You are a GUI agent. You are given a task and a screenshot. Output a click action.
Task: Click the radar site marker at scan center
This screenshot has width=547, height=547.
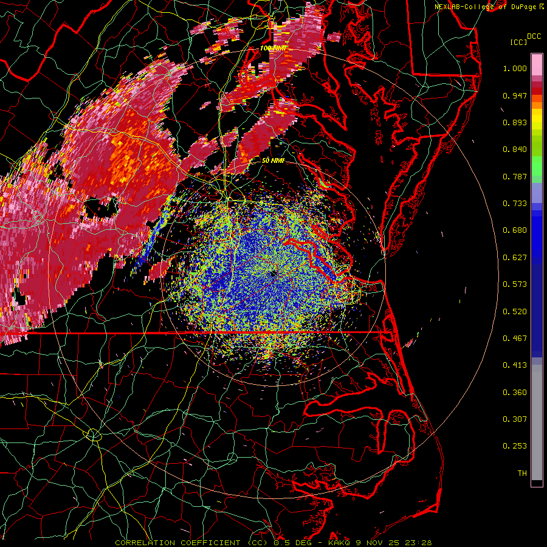[x=273, y=273]
